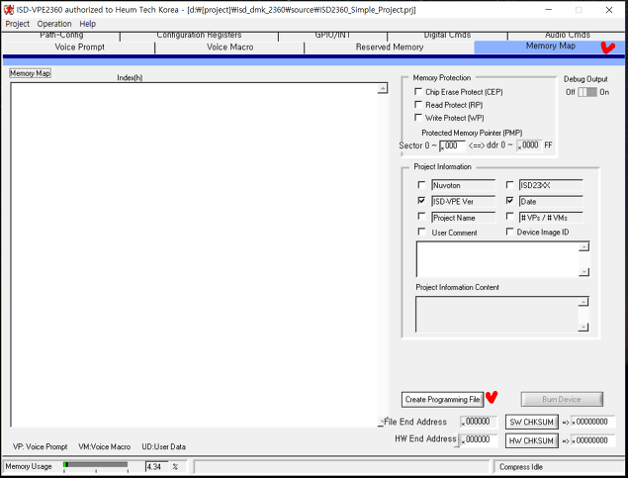Uncheck the ISD-VPE Ver checkbox
This screenshot has height=478, width=628.
(x=421, y=200)
